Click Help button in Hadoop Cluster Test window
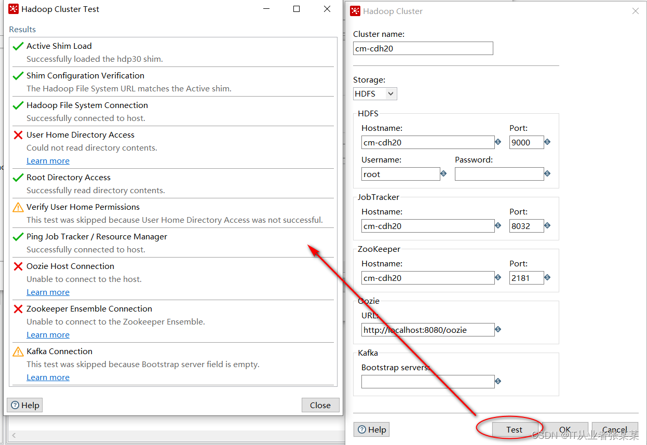The image size is (647, 445). click(x=25, y=405)
